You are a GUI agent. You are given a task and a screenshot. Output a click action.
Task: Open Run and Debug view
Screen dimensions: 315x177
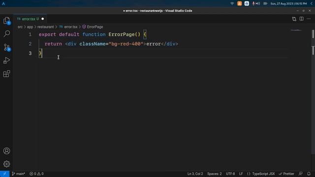tap(6, 60)
